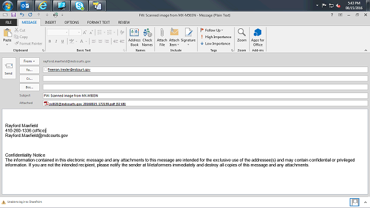Click the Unable to log in to SharePoint warning
Image resolution: width=370 pixels, height=208 pixels.
(22, 202)
